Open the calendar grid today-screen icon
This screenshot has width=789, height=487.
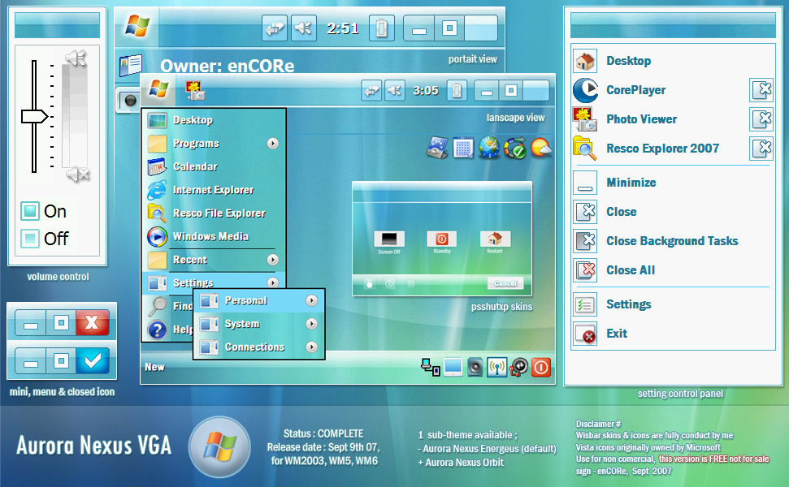463,149
